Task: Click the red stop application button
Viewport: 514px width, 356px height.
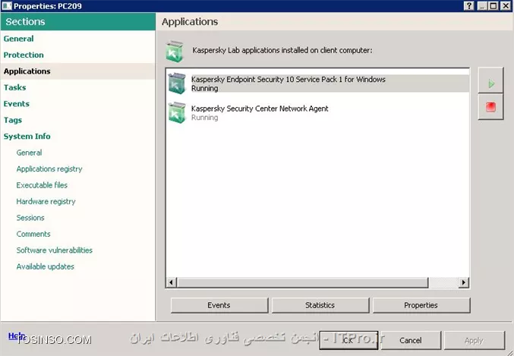Action: [x=490, y=107]
